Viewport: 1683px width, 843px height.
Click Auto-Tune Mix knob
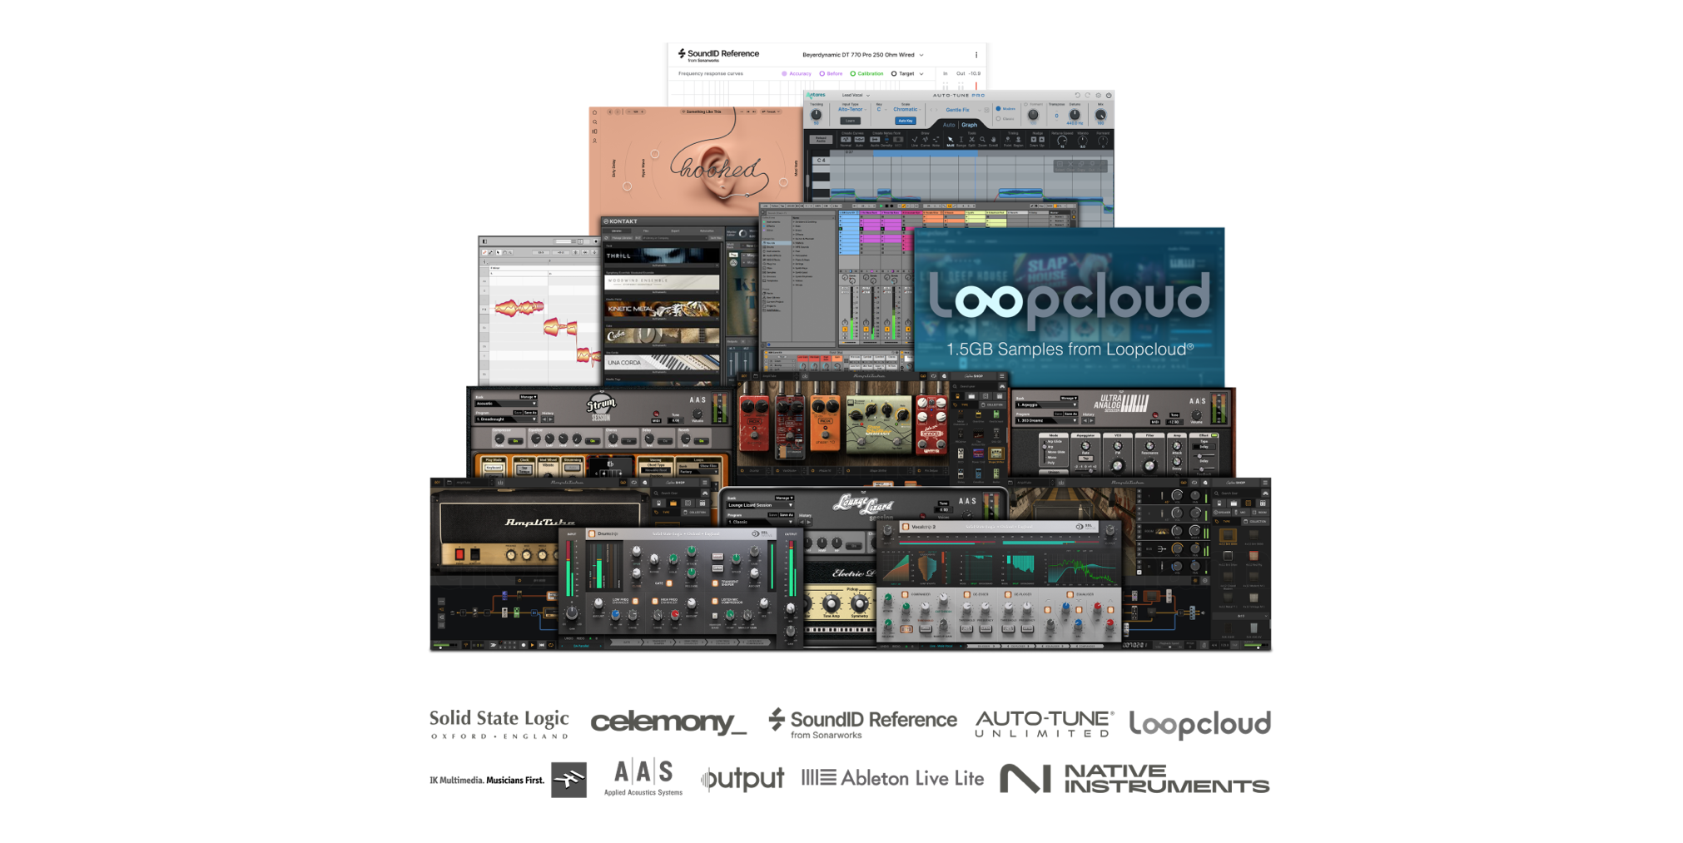click(1100, 115)
